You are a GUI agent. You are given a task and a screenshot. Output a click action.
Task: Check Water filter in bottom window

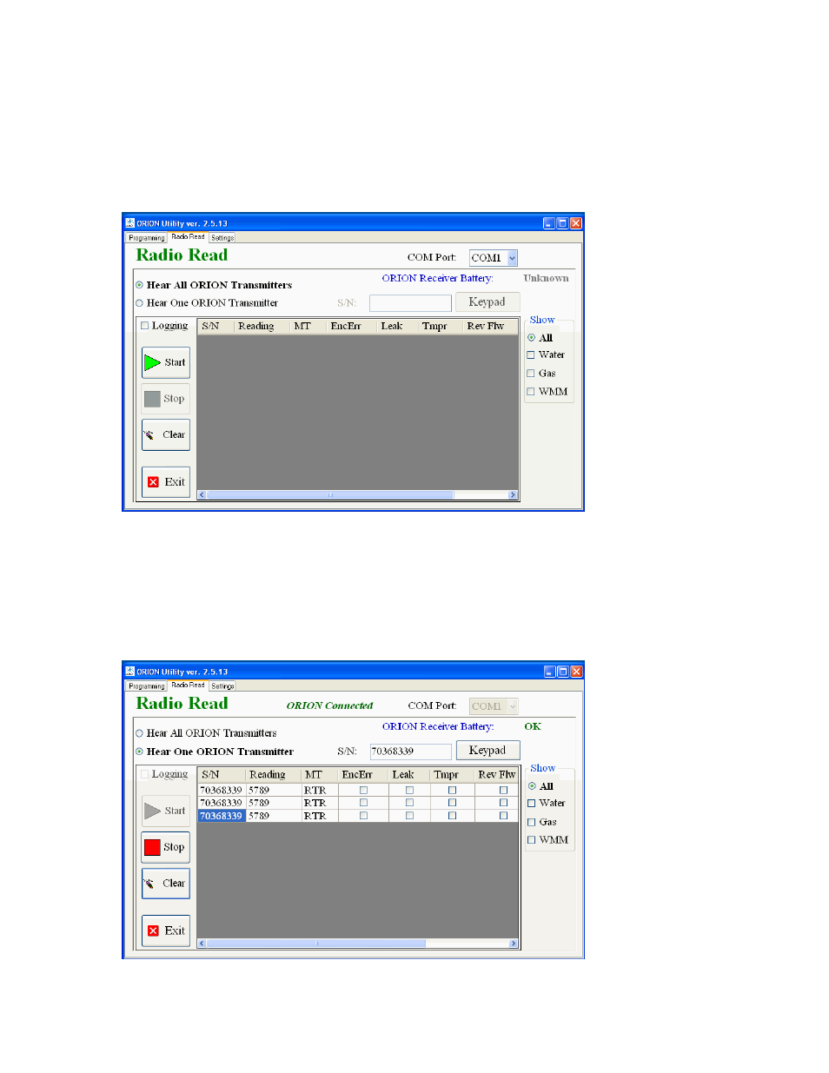(x=532, y=804)
